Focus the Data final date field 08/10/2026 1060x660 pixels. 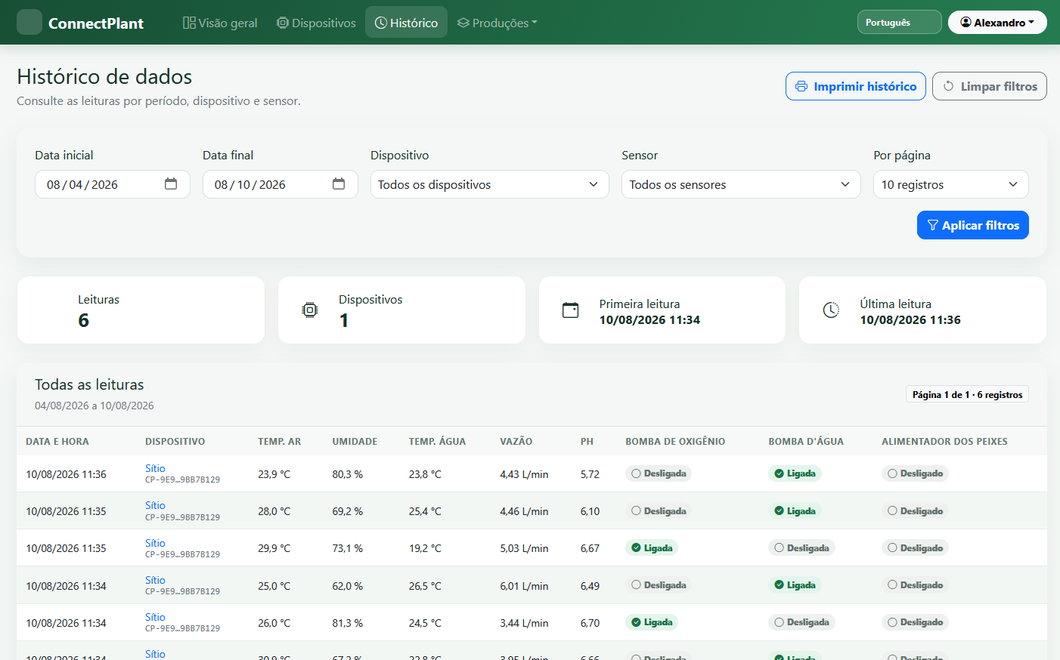click(x=280, y=184)
